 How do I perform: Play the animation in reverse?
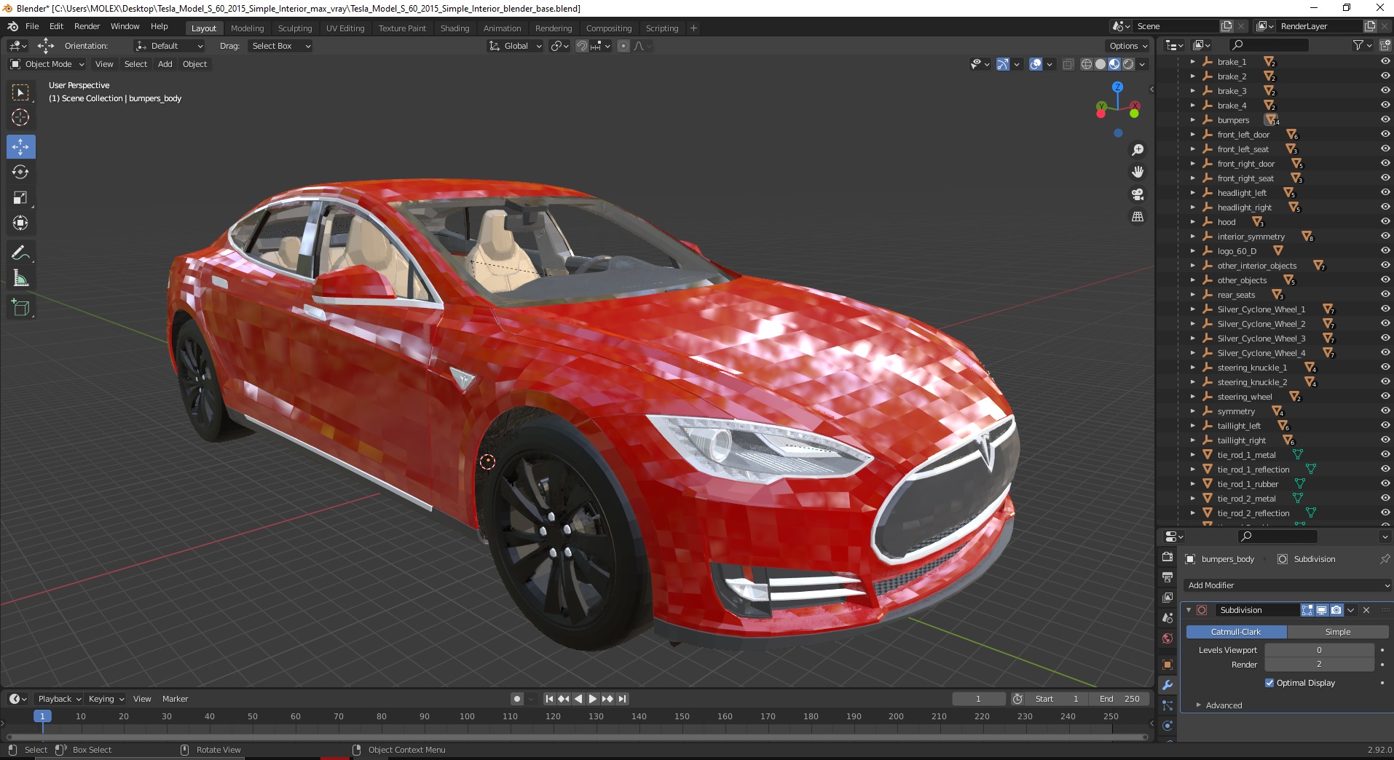tap(578, 699)
